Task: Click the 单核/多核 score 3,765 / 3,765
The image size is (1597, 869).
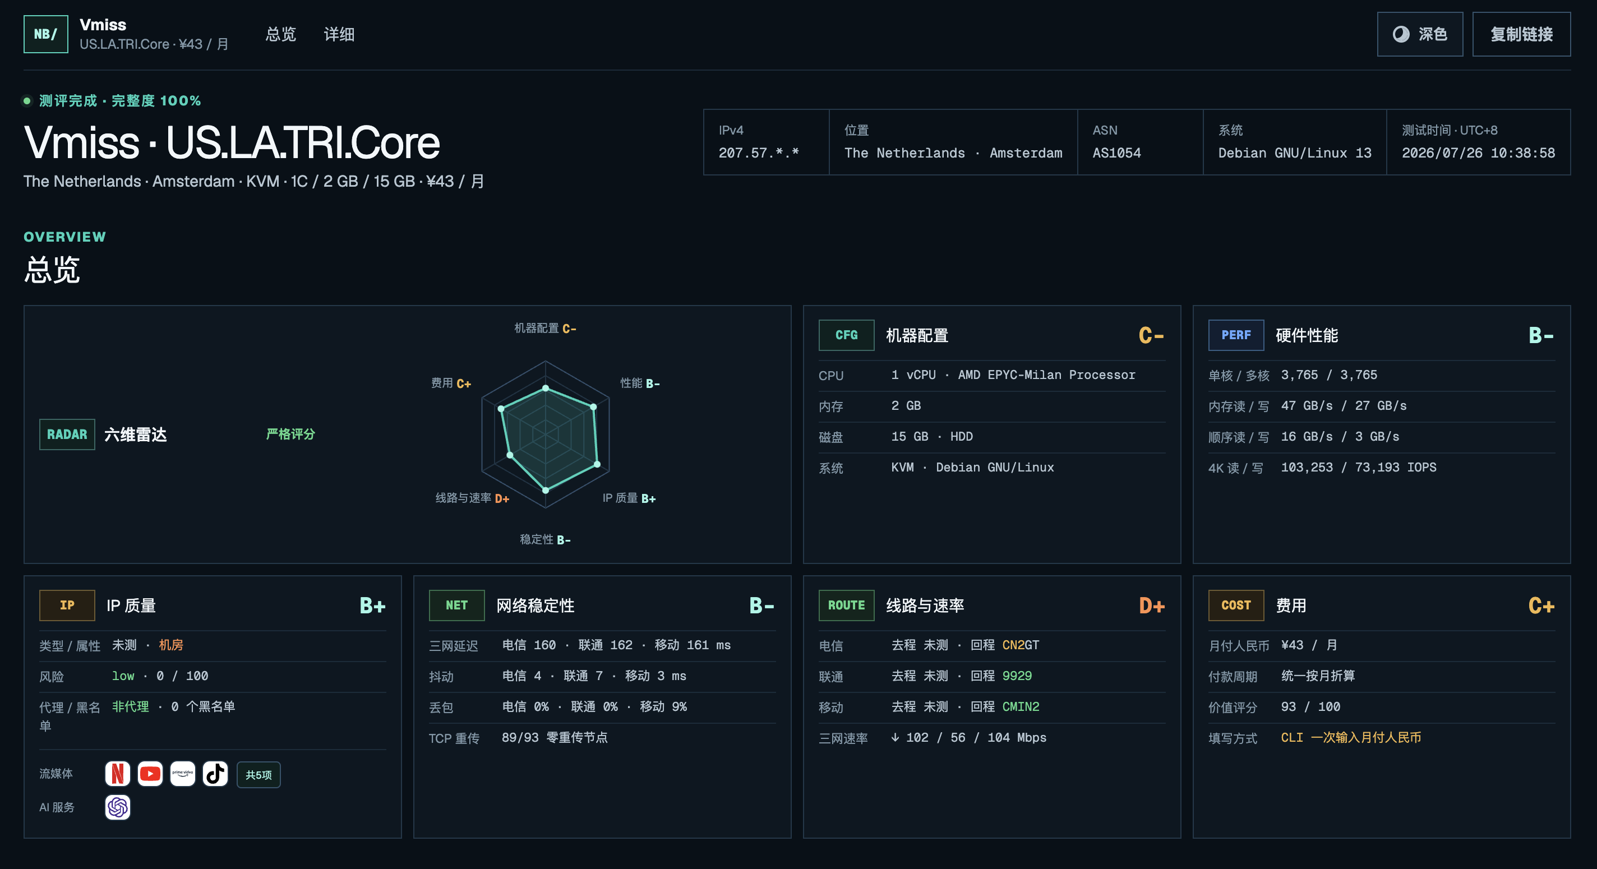Action: pyautogui.click(x=1328, y=375)
